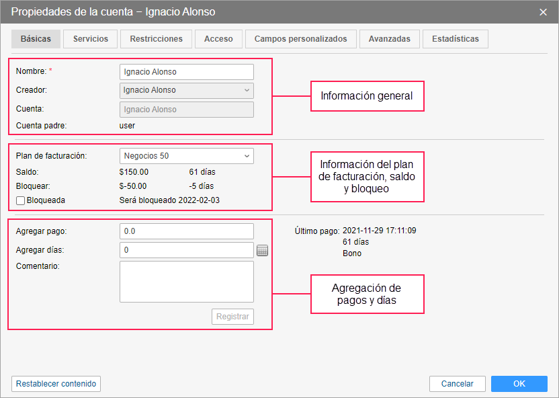559x398 pixels.
Task: Select the Básicas tab
Action: (36, 39)
